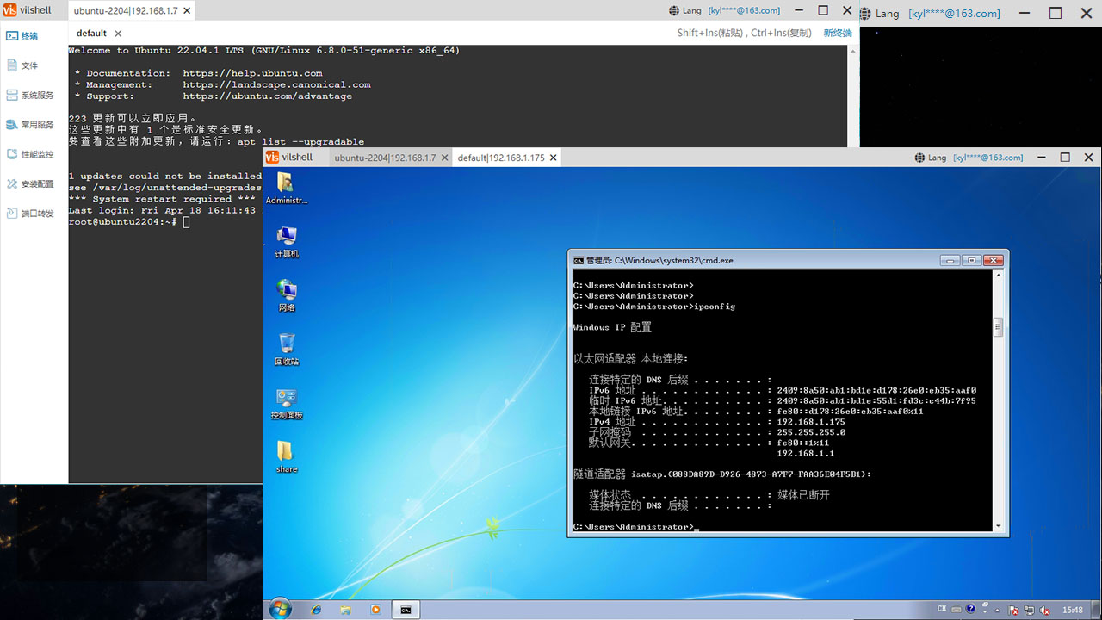This screenshot has height=620, width=1102.
Task: Close ubuntu-2204|192.168.1.7 tab in the back window
Action: pos(186,11)
